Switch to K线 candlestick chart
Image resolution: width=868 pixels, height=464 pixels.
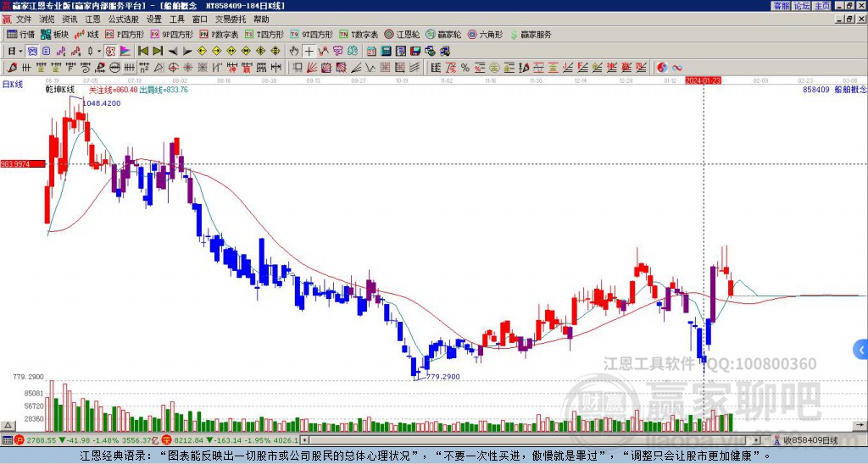coord(86,34)
